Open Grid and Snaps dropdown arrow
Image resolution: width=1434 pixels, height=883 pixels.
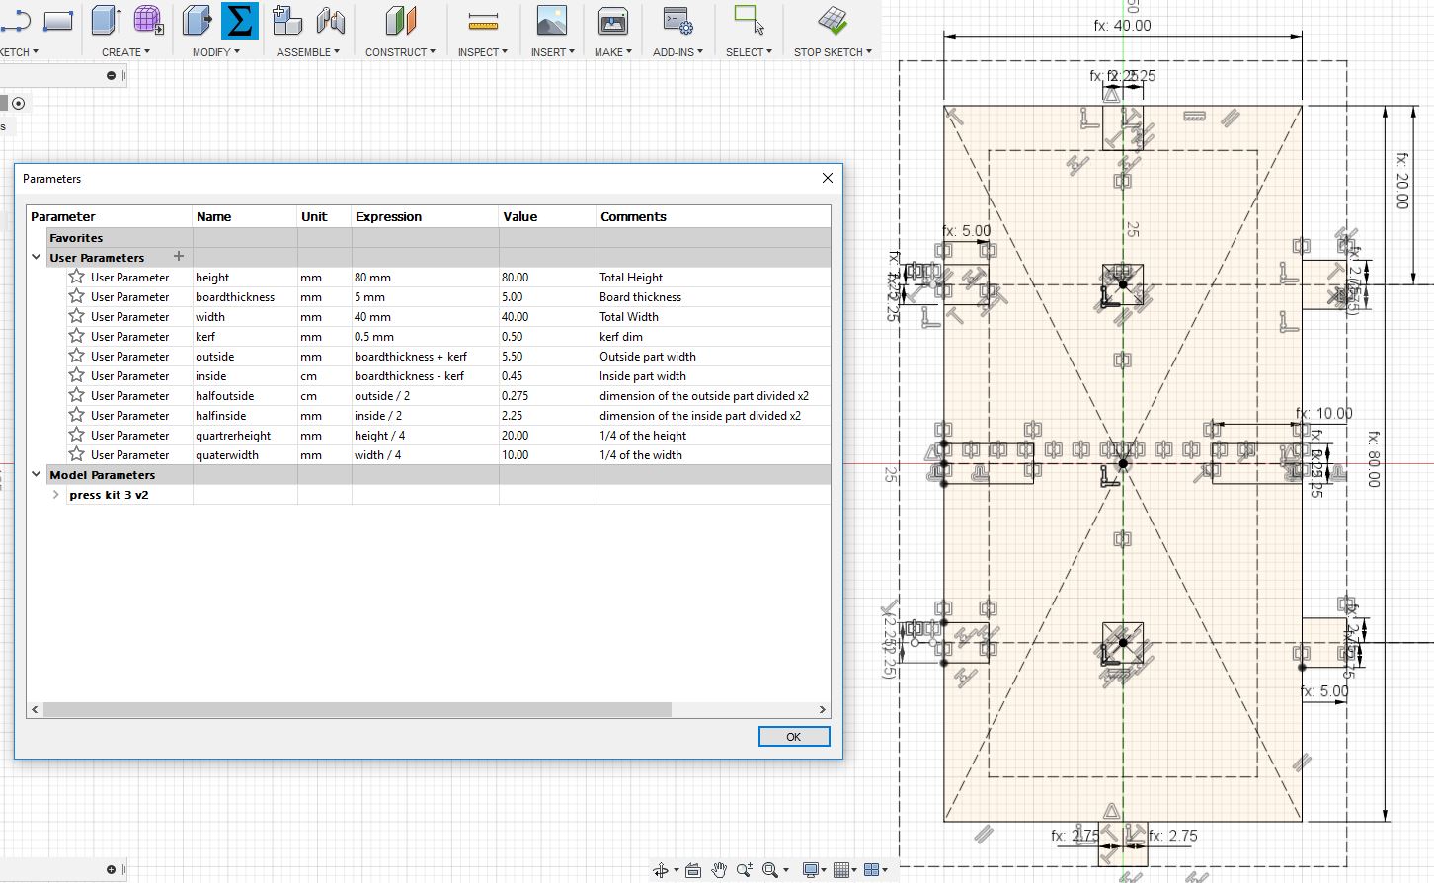856,871
